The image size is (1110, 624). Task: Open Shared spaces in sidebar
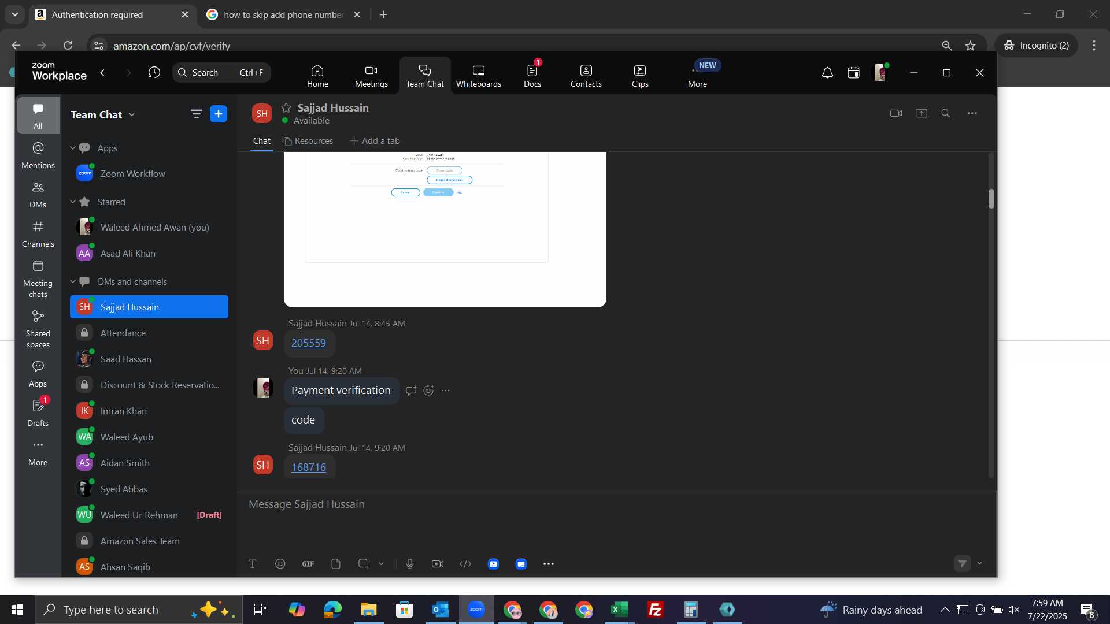38,329
